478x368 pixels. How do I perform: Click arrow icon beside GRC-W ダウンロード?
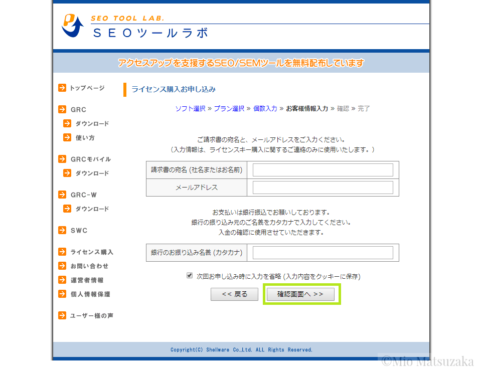(x=67, y=209)
